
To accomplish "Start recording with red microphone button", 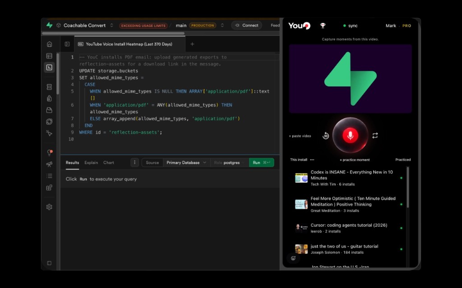I will pos(350,135).
